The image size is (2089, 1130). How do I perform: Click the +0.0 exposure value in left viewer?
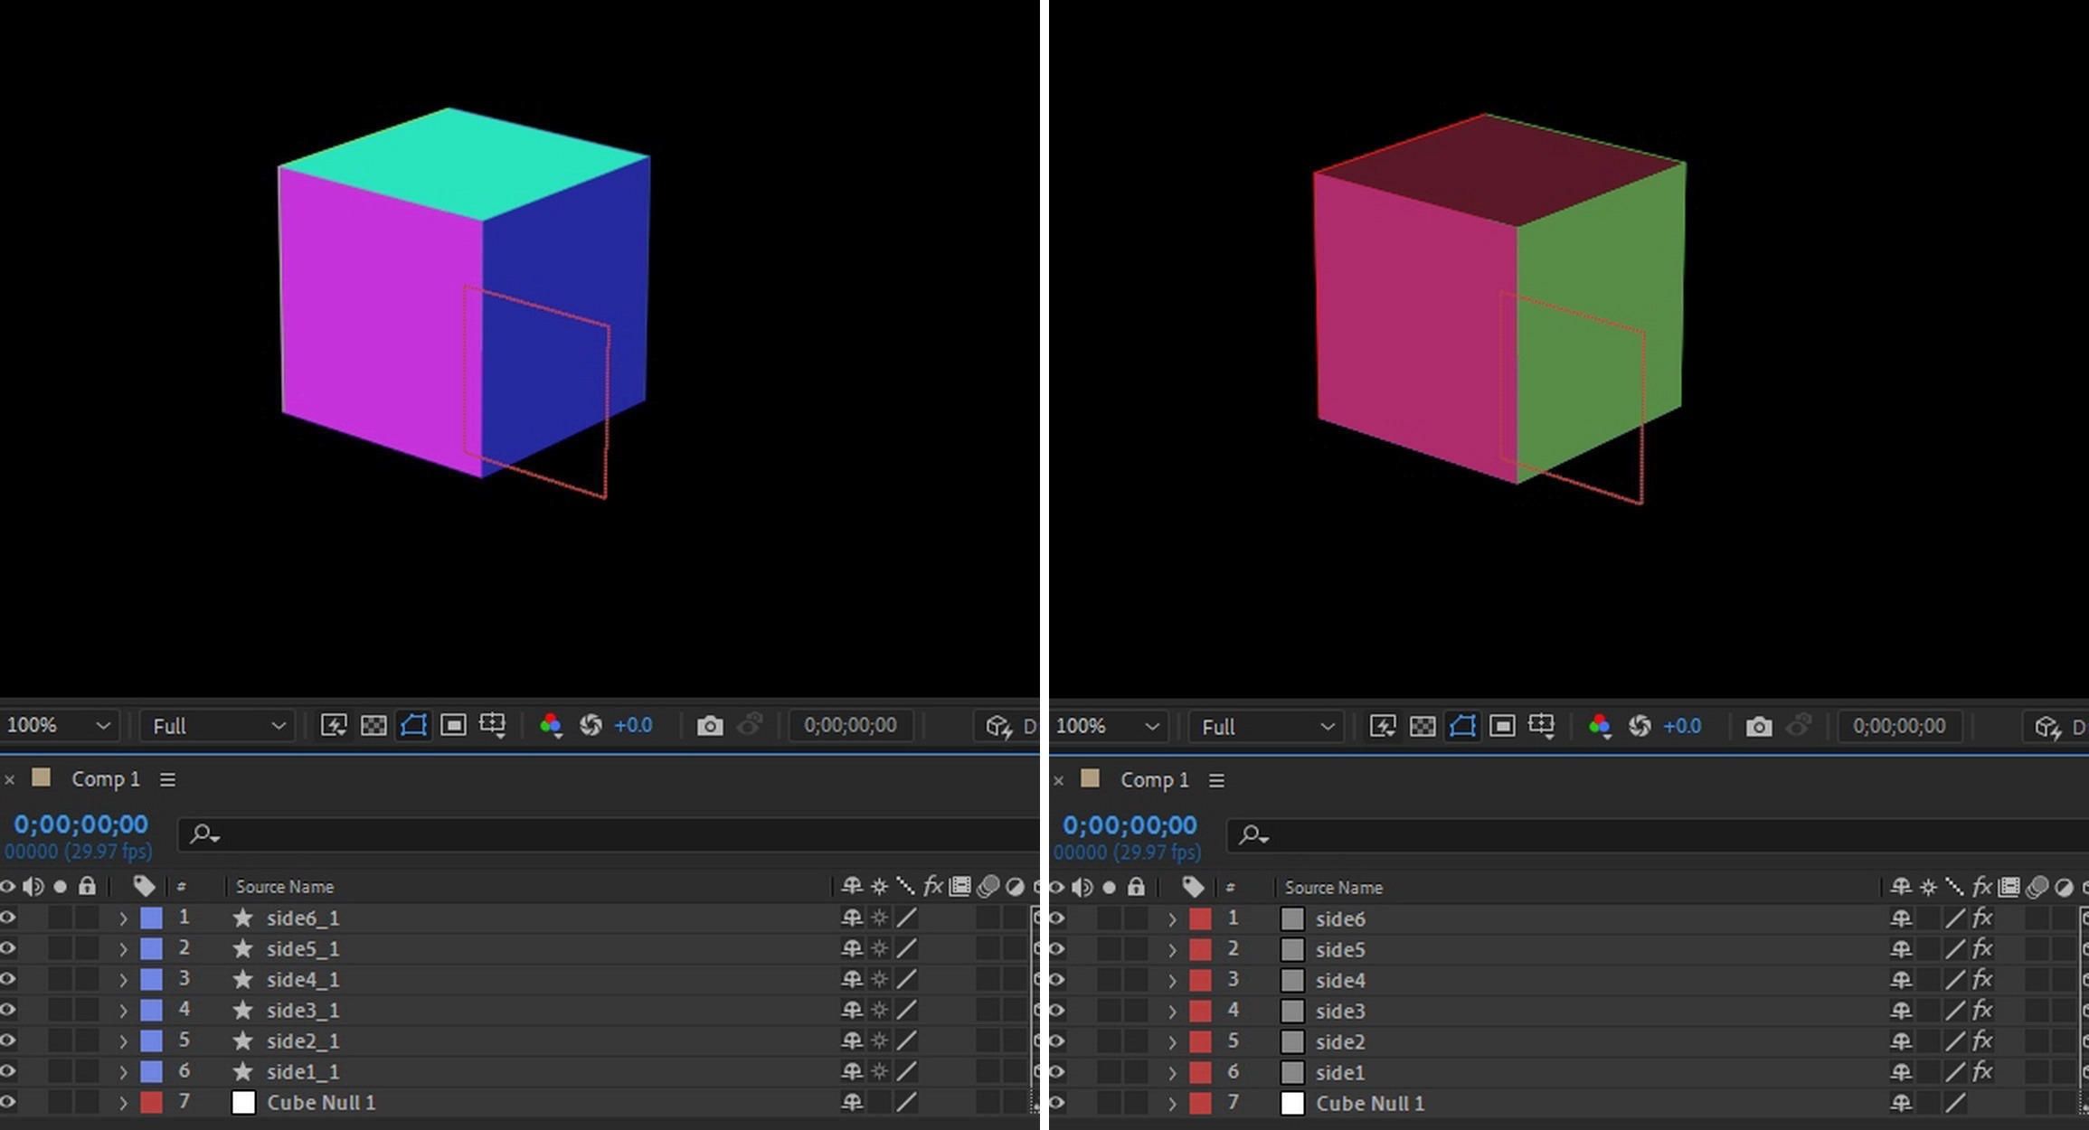click(x=632, y=726)
